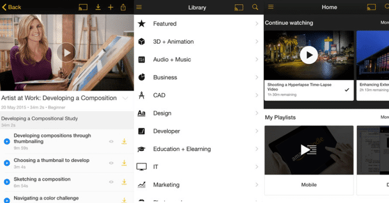Select the Marketing category label
This screenshot has height=203, width=389.
pyautogui.click(x=166, y=185)
